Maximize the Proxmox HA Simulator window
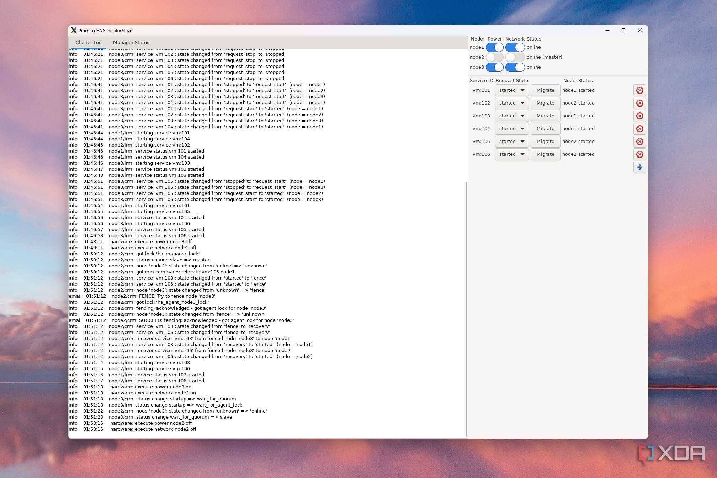The width and height of the screenshot is (717, 478). (x=623, y=31)
